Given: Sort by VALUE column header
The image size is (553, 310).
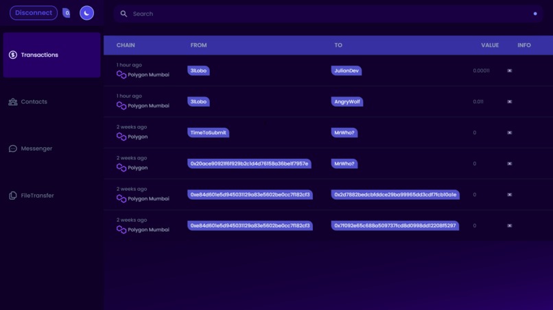Looking at the screenshot, I should coord(490,45).
